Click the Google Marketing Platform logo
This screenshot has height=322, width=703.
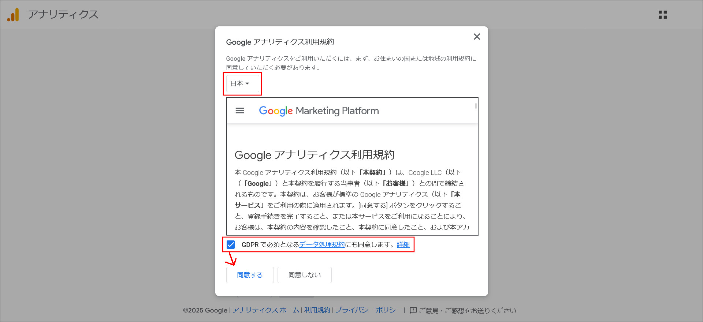point(319,111)
